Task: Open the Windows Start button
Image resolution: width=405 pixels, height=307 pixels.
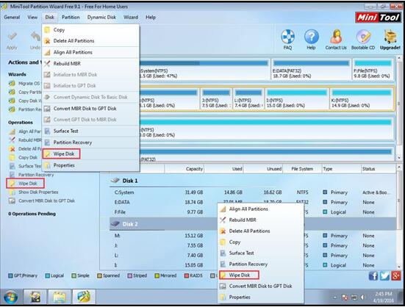Action: [x=10, y=297]
